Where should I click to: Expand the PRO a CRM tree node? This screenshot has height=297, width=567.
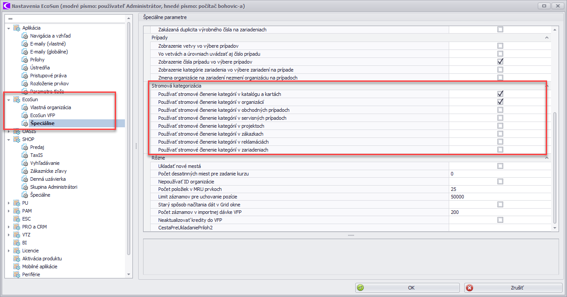point(9,227)
